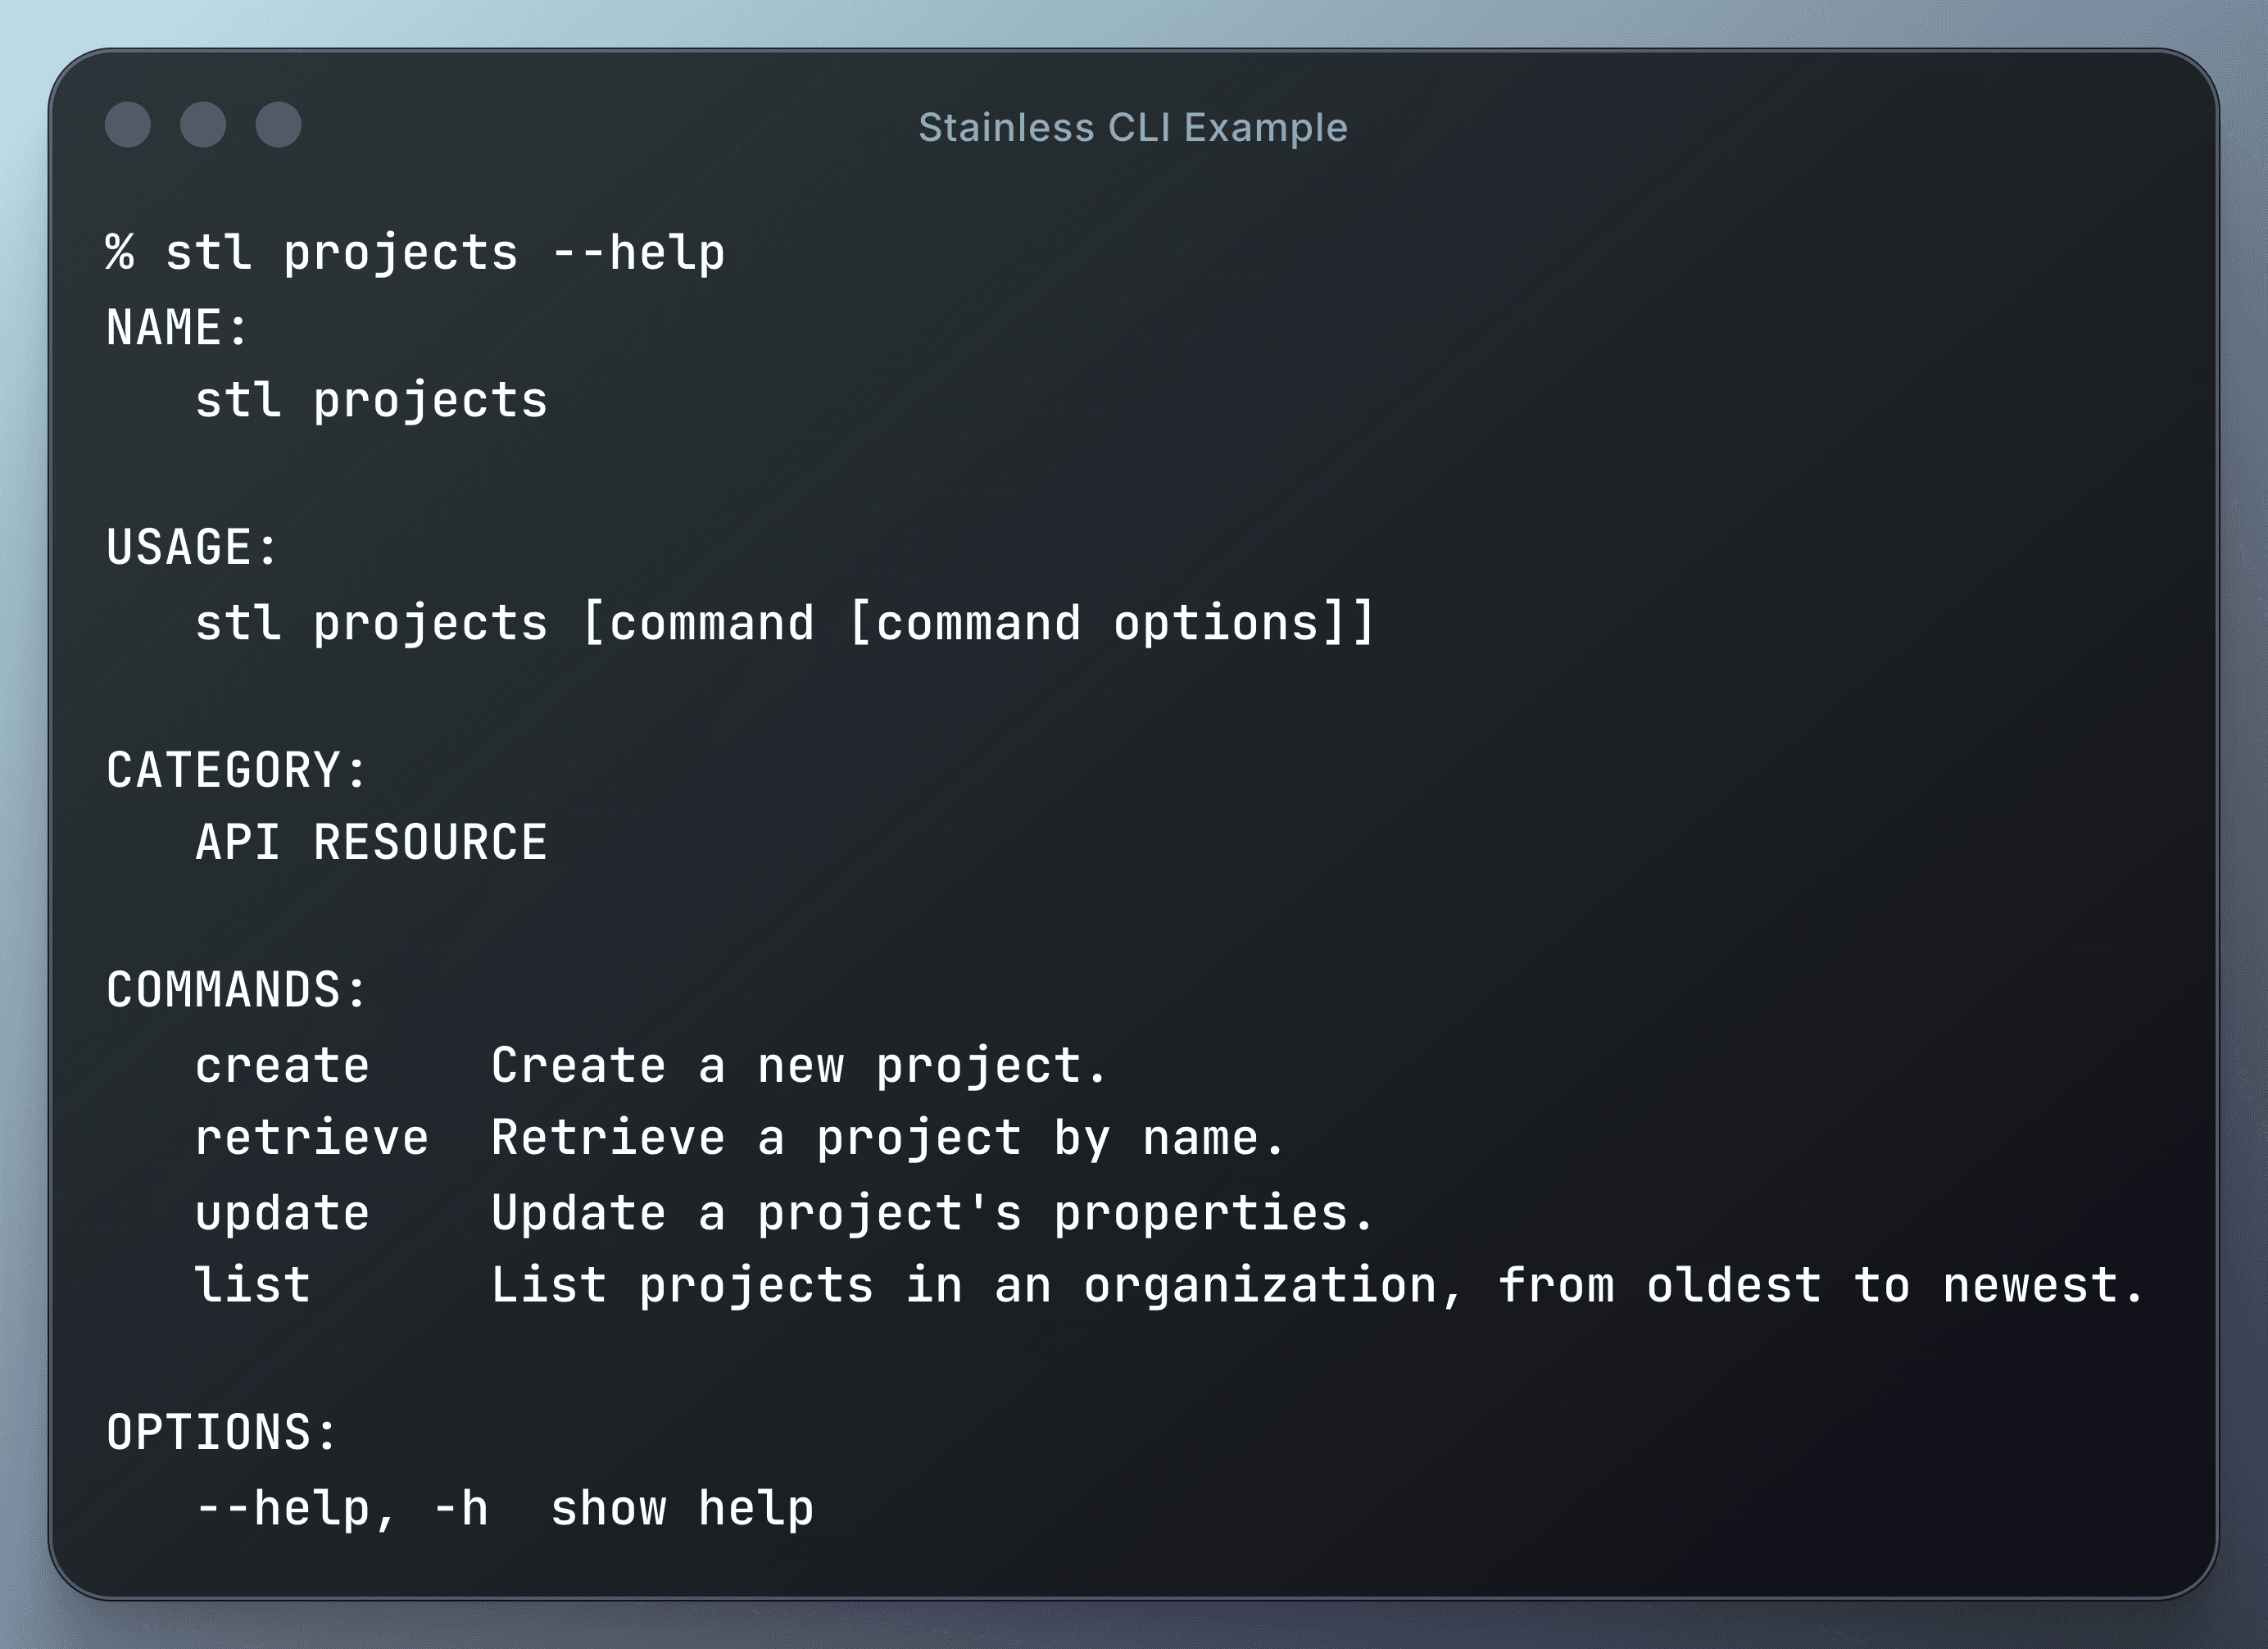Click the '[command [command options]]' usage text
2268x1649 pixels.
[x=978, y=623]
